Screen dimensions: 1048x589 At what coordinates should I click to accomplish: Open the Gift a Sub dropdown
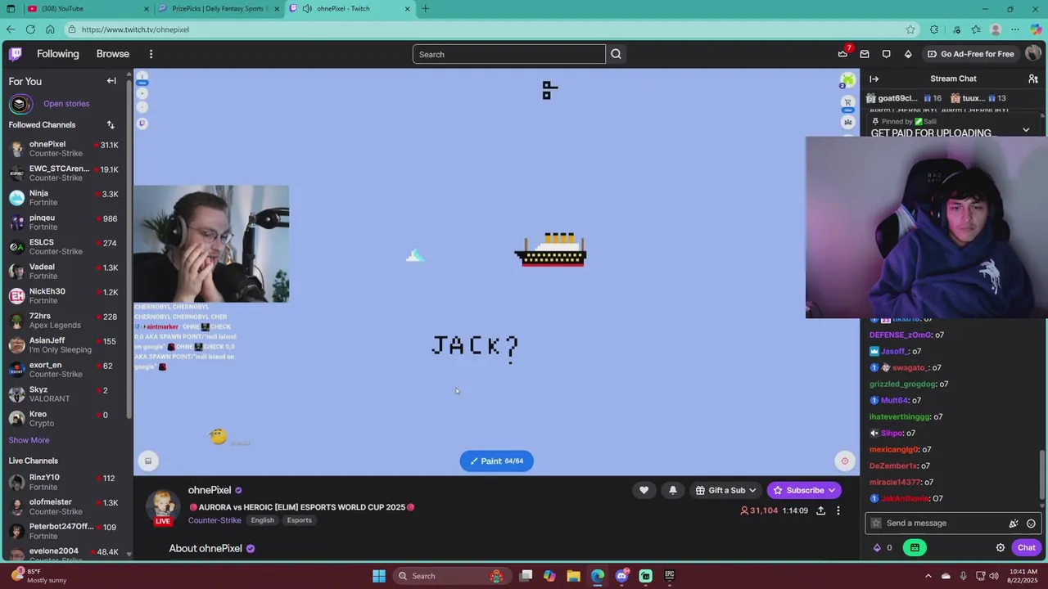click(x=725, y=490)
